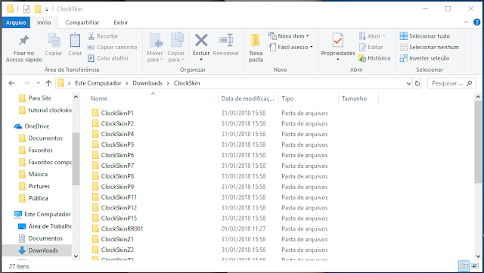Select Colar atalho in the ribbon
484x273 pixels.
[107, 58]
